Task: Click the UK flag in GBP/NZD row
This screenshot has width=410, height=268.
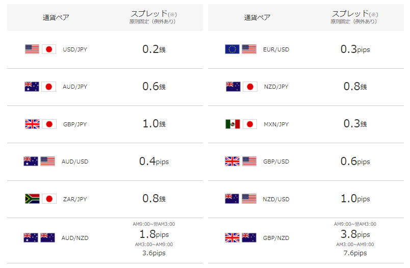Action: point(232,238)
